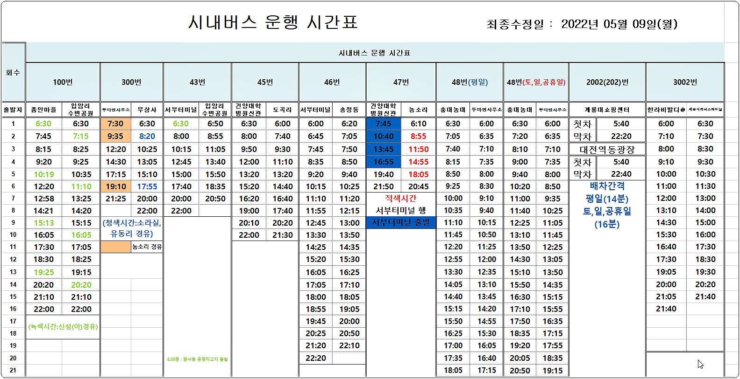Click the red 적색시간 legend

401,198
